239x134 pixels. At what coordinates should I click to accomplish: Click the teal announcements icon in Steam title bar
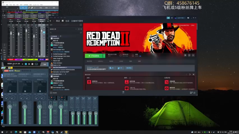(168, 18)
